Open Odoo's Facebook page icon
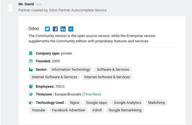Viewport: 192px width, 125px height. coord(55,29)
